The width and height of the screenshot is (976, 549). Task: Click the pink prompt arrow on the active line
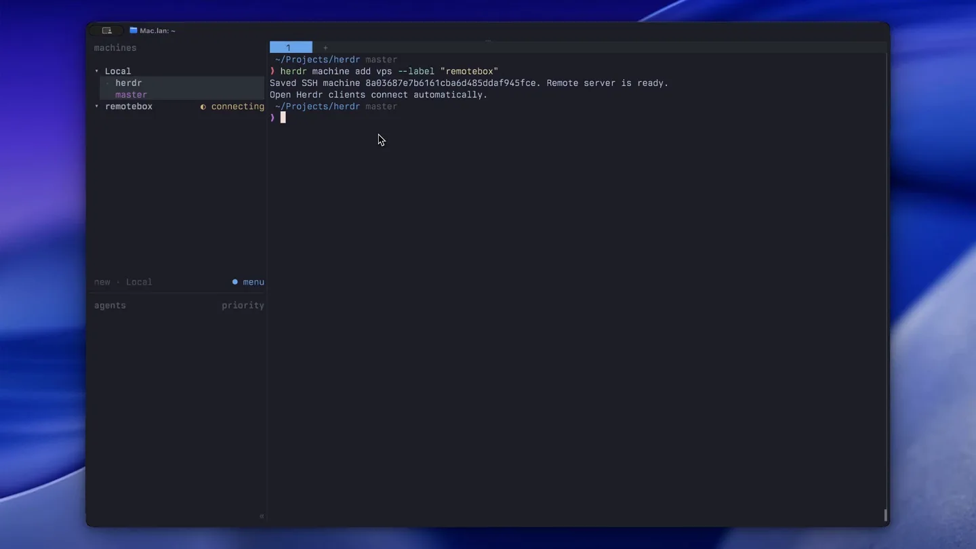point(272,118)
